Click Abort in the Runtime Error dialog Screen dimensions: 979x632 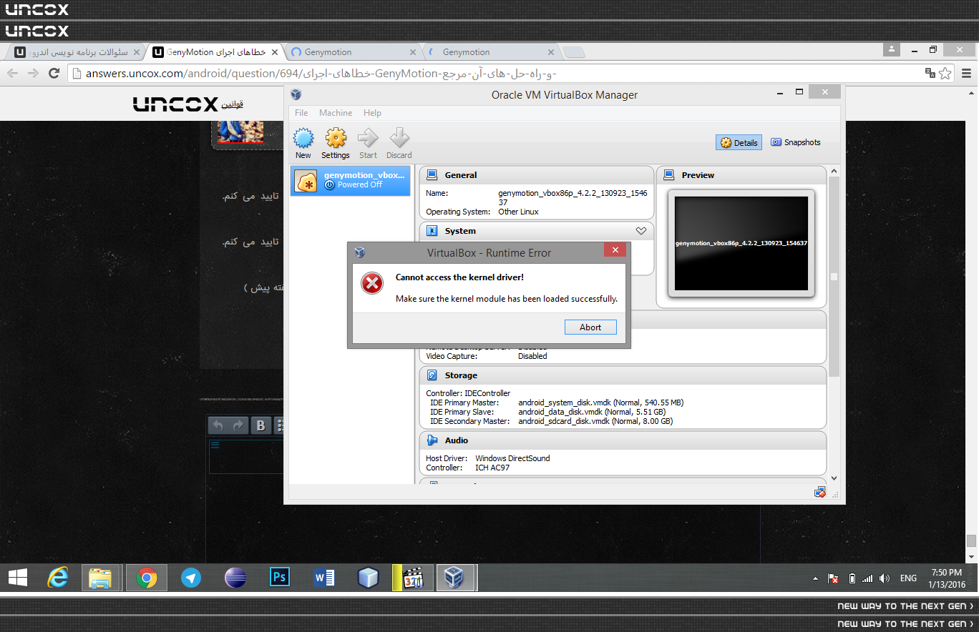pyautogui.click(x=590, y=327)
